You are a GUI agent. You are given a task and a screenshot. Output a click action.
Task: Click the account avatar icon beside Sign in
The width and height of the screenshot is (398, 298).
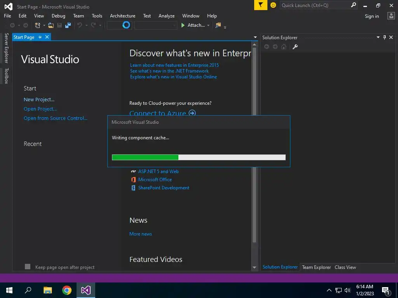391,16
